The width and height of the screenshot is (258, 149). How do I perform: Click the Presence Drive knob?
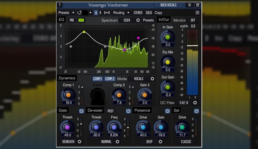pyautogui.click(x=143, y=127)
